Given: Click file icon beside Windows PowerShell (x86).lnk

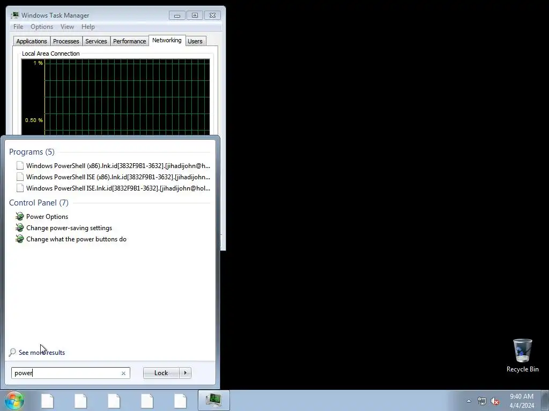Looking at the screenshot, I should tap(20, 166).
